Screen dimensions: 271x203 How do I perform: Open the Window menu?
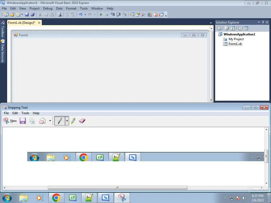[x=97, y=8]
